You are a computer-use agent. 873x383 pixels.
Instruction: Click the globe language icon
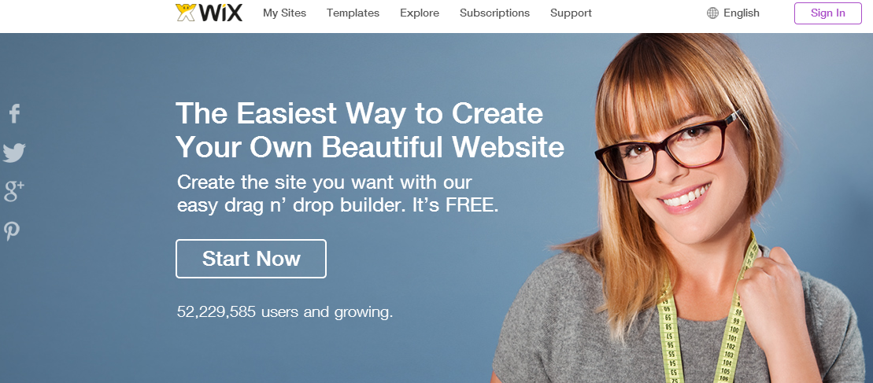tap(712, 13)
